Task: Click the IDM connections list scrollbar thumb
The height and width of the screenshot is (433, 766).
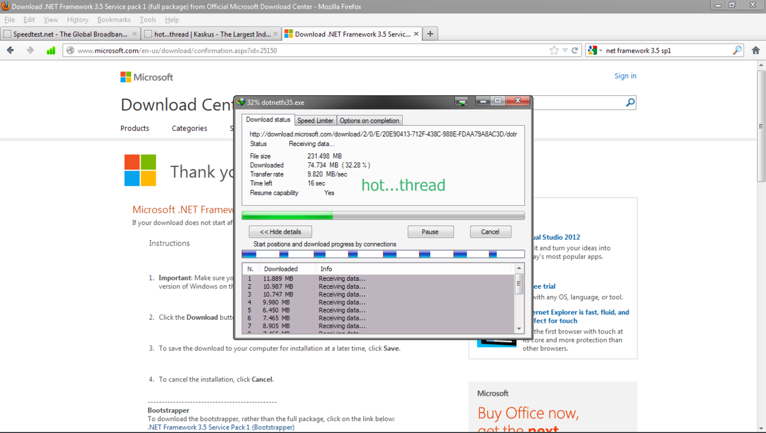Action: click(519, 283)
